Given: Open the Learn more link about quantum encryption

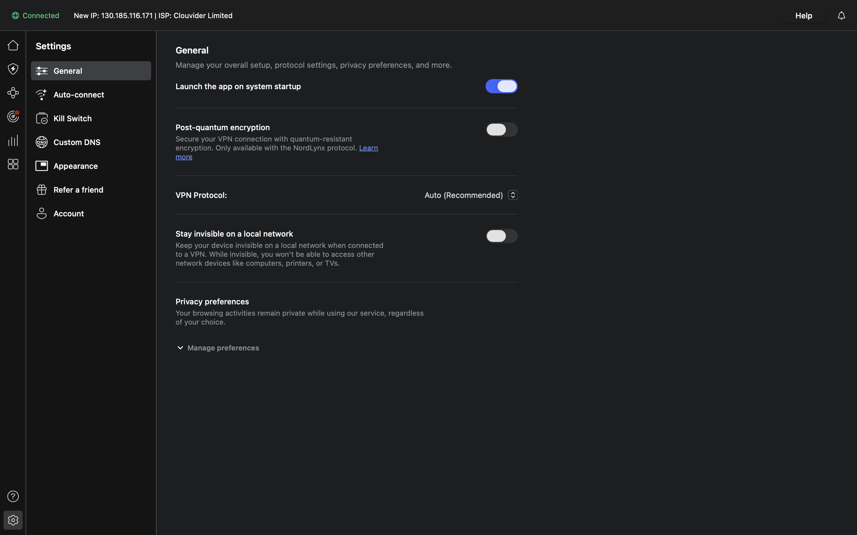Looking at the screenshot, I should 368,148.
